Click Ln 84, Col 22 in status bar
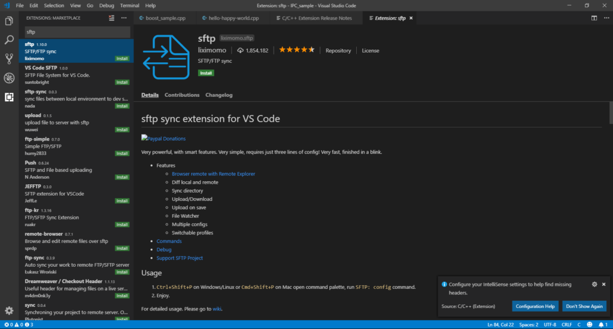Viewport: 613px width, 329px height. (500, 325)
